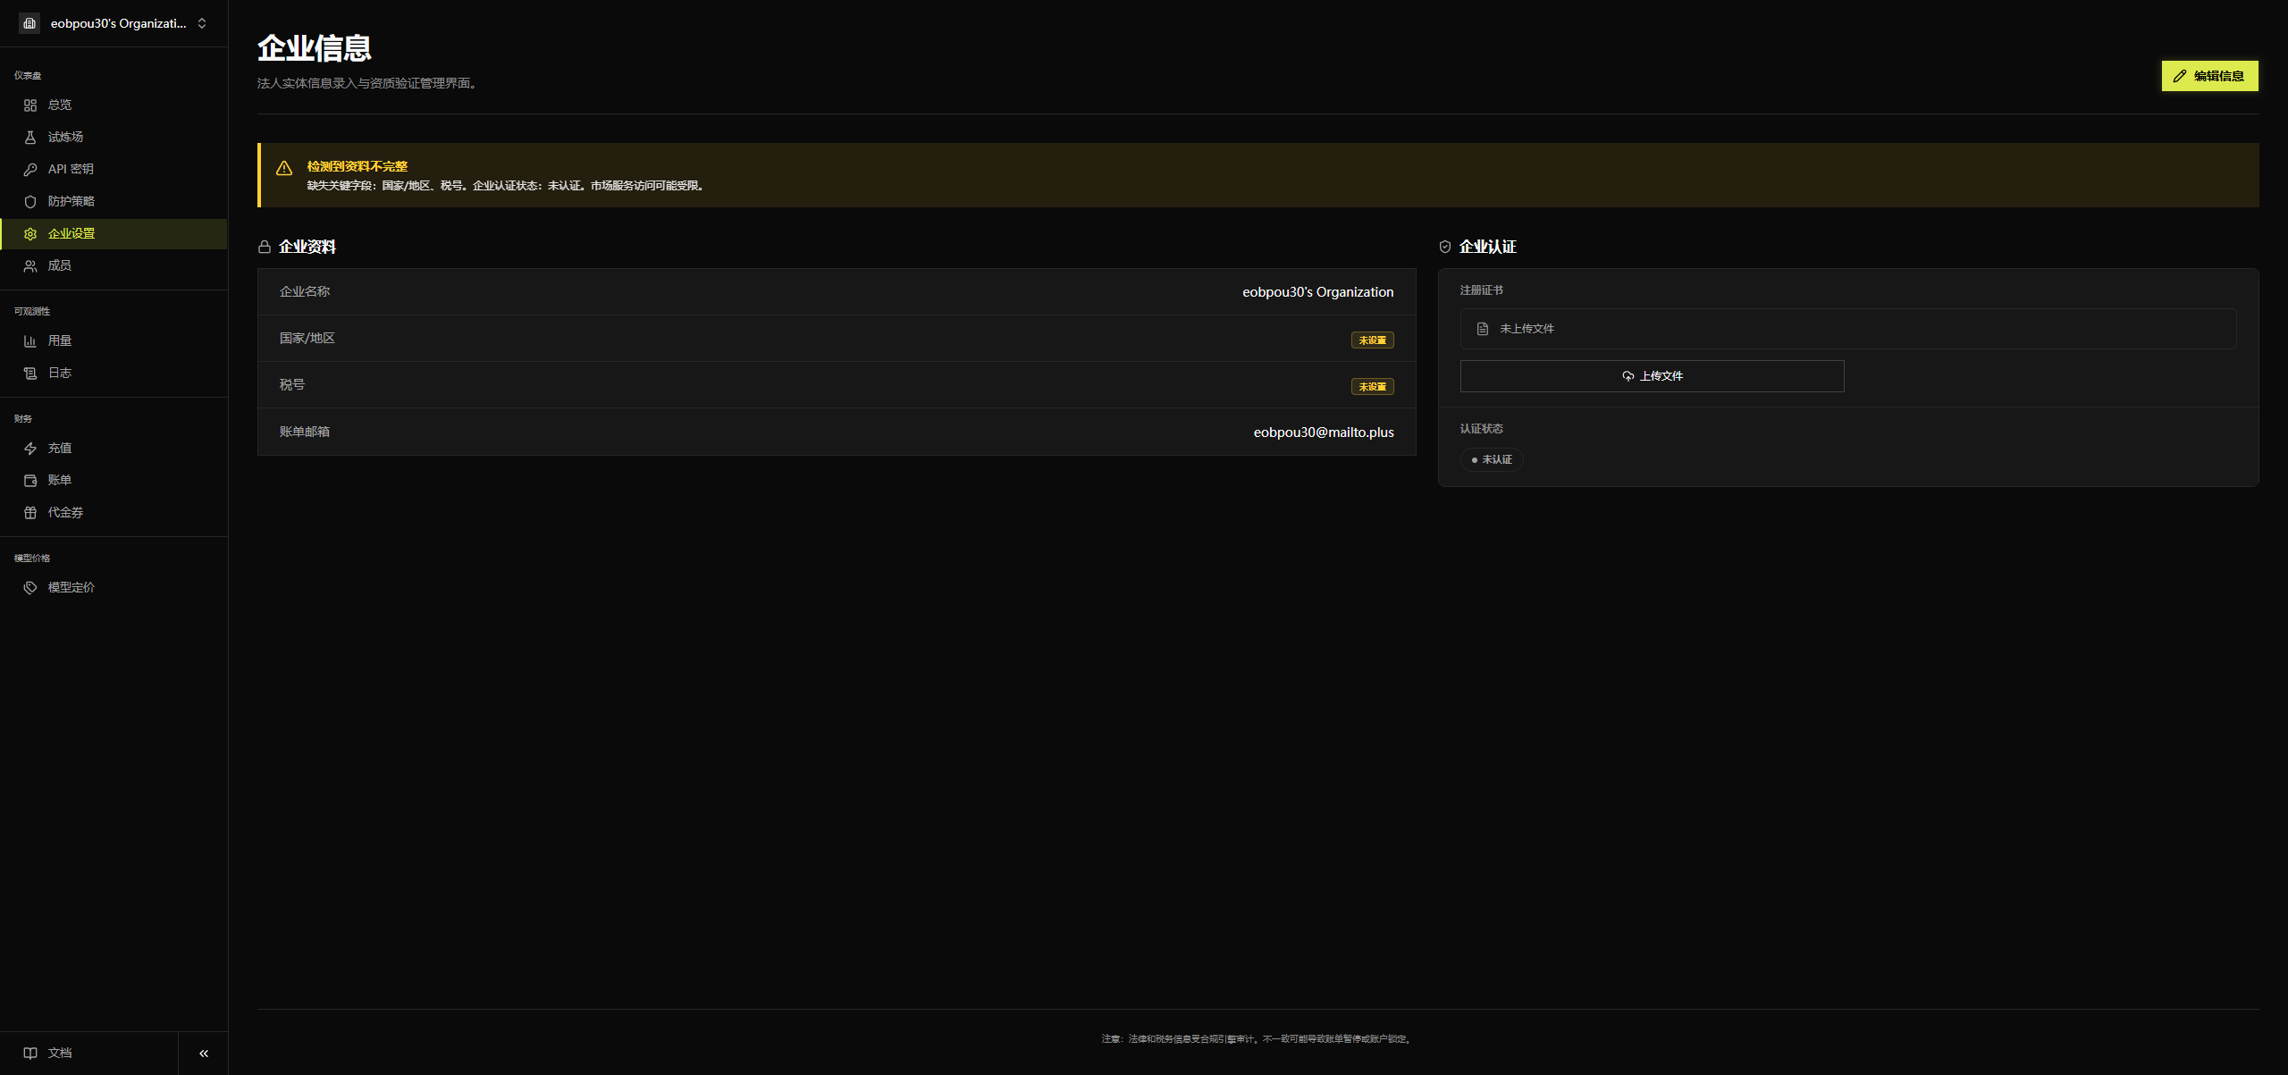Open the 成员 people icon

tap(30, 266)
